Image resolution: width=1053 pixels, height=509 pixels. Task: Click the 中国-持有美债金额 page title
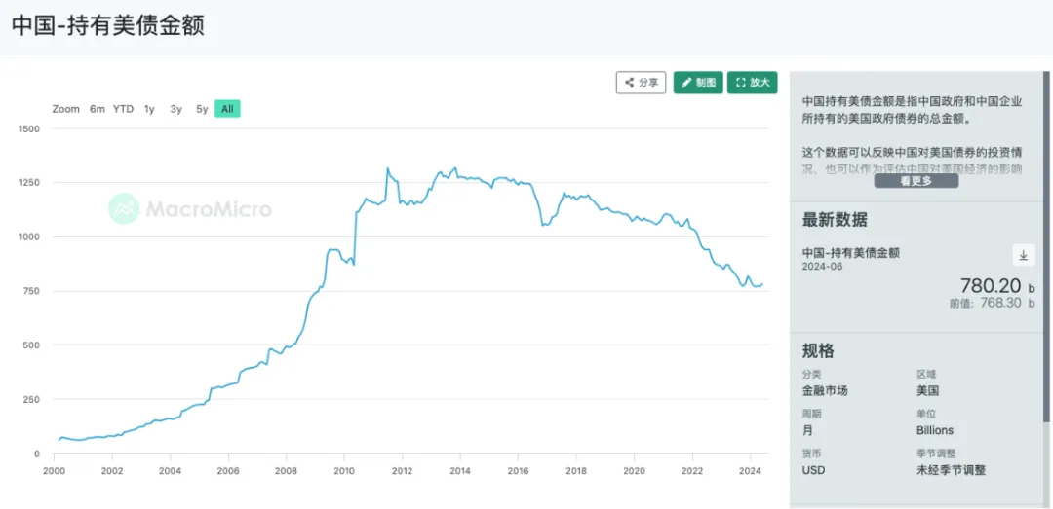[x=108, y=26]
